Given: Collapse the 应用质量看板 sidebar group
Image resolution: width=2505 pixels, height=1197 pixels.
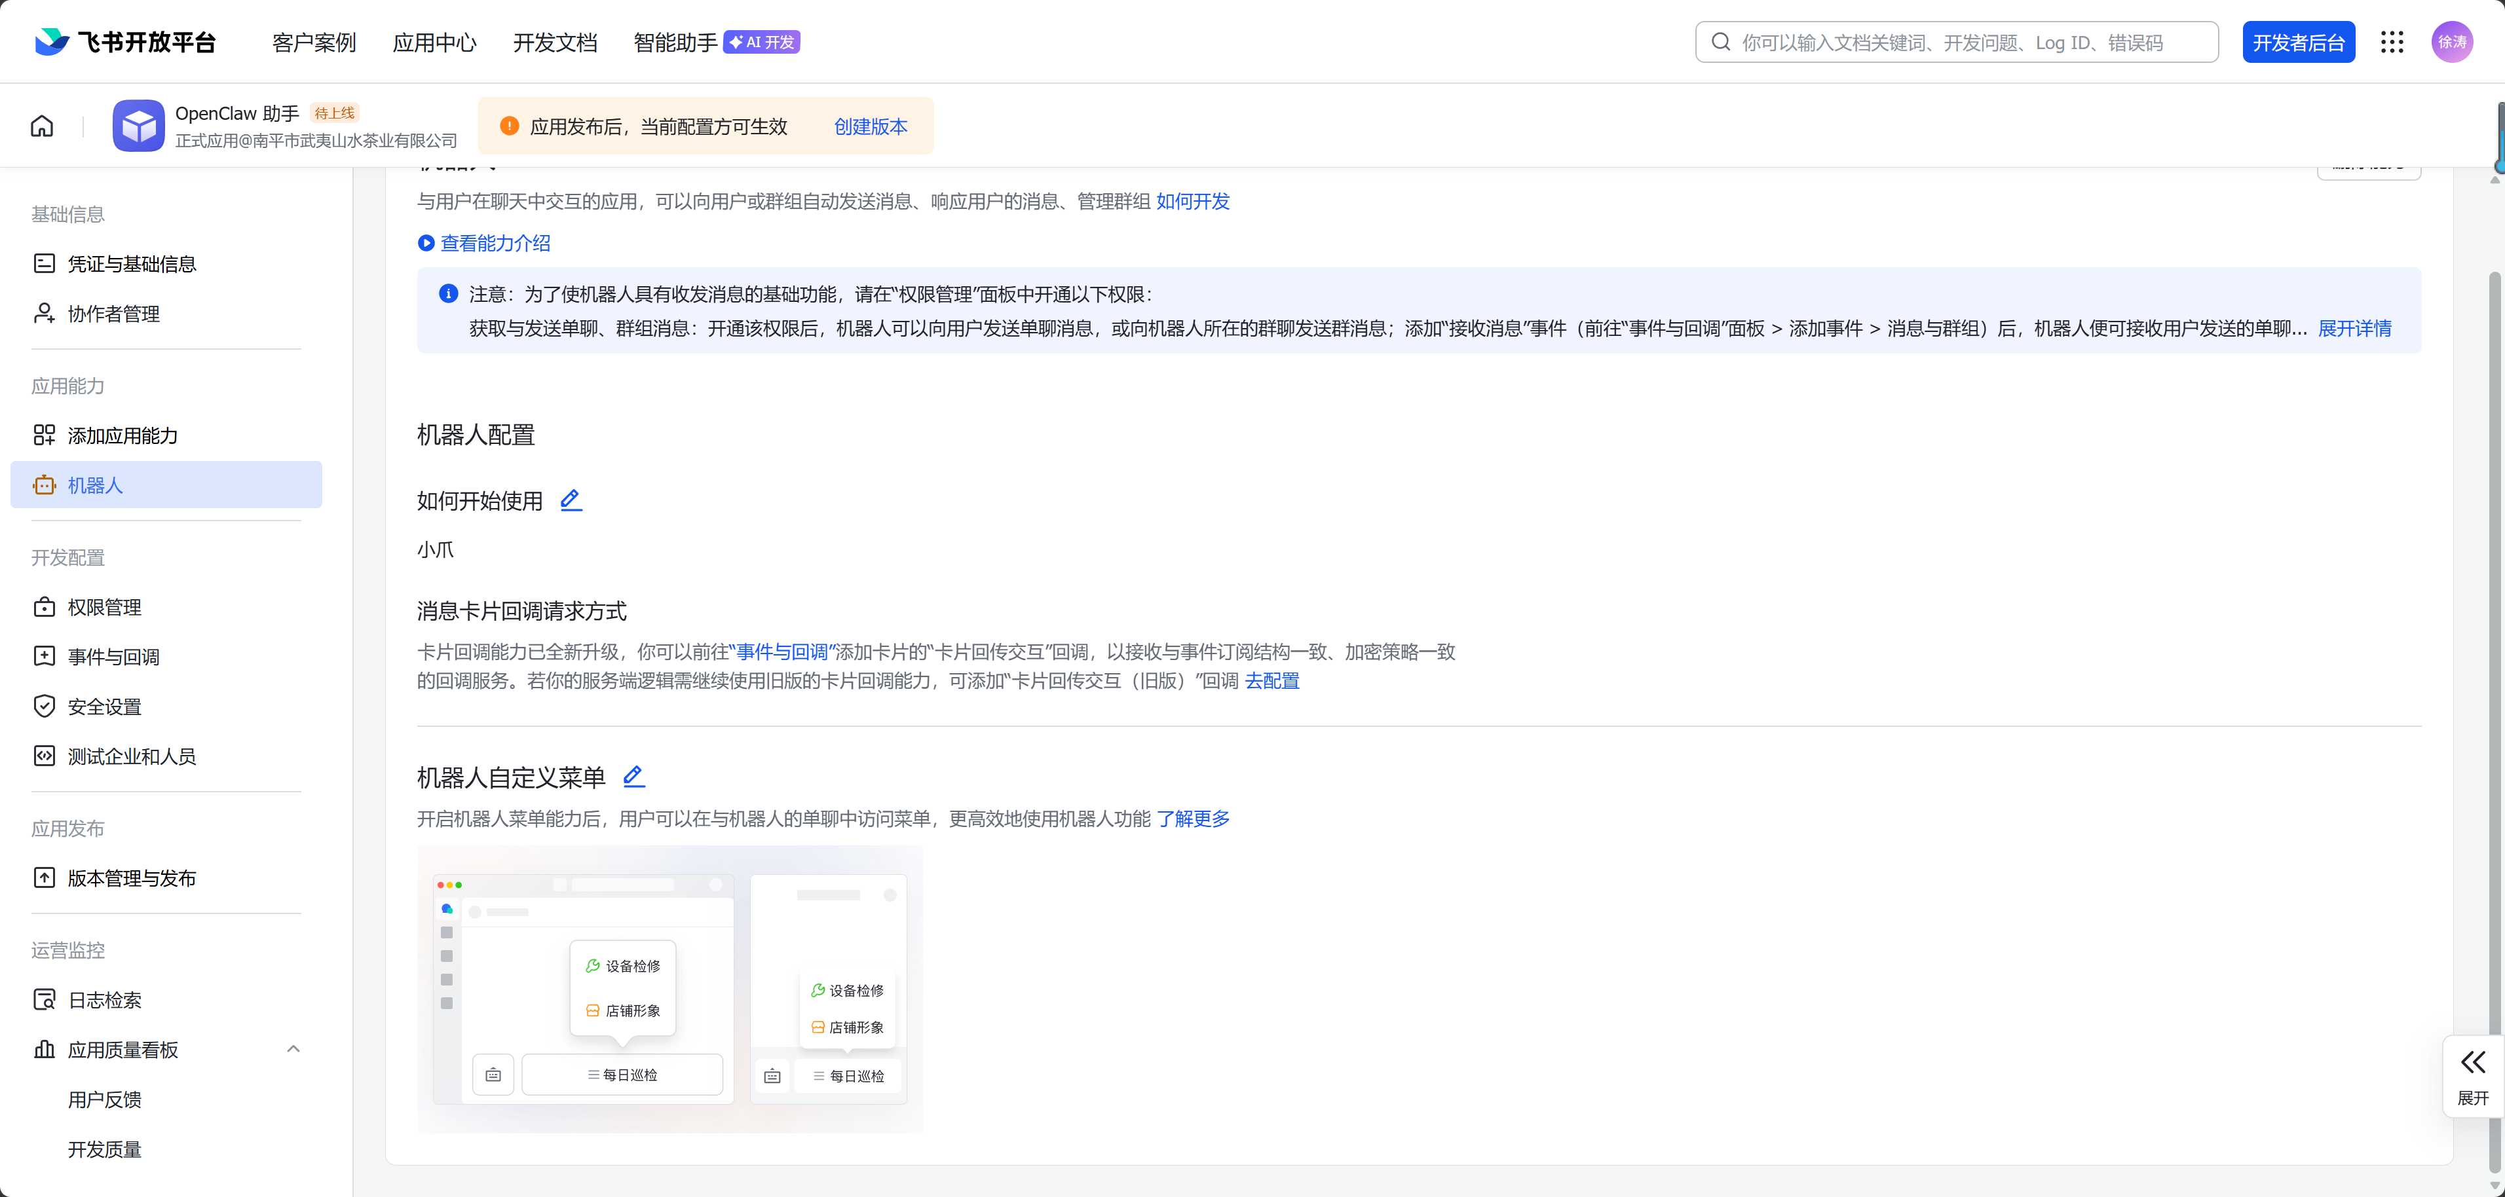Looking at the screenshot, I should tap(293, 1049).
